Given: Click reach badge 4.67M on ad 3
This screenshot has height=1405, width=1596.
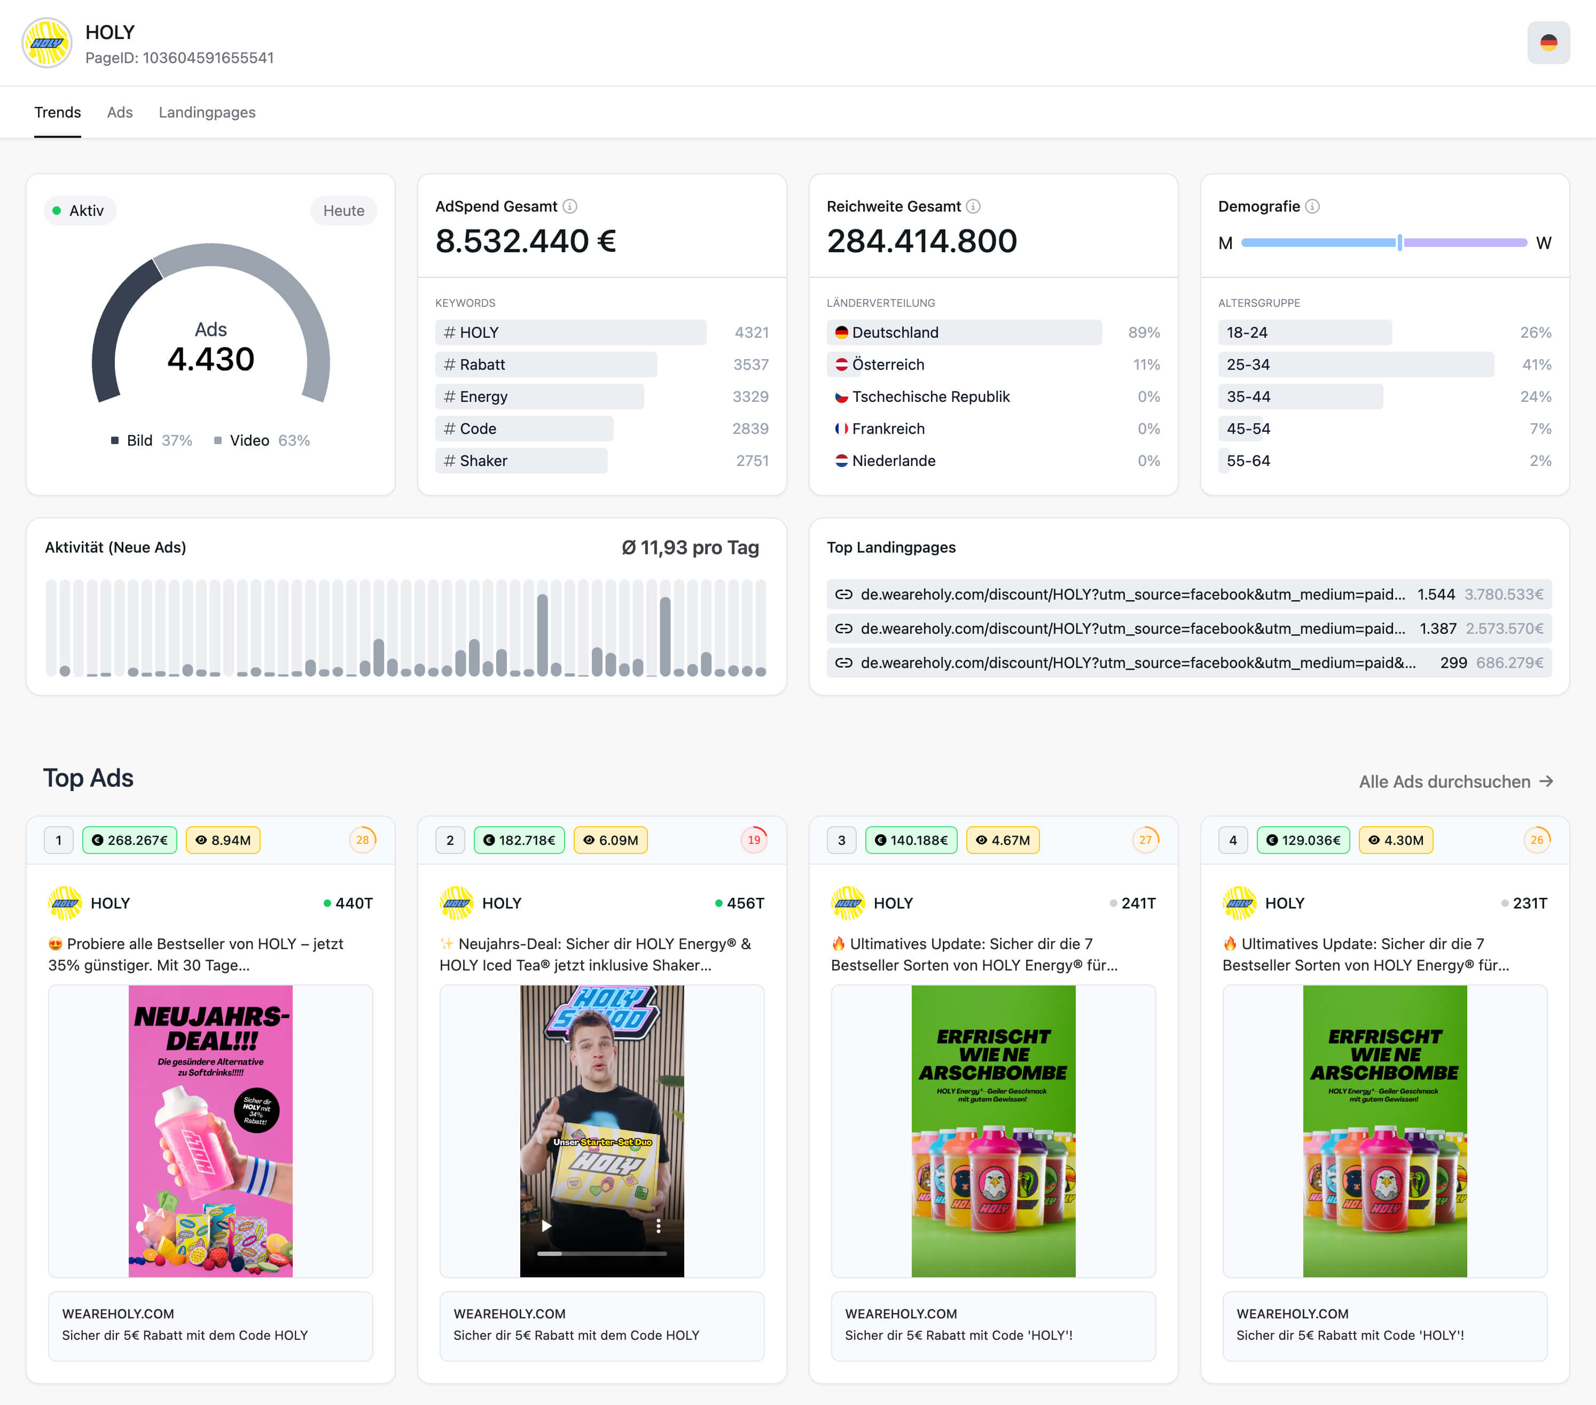Looking at the screenshot, I should [x=1003, y=840].
